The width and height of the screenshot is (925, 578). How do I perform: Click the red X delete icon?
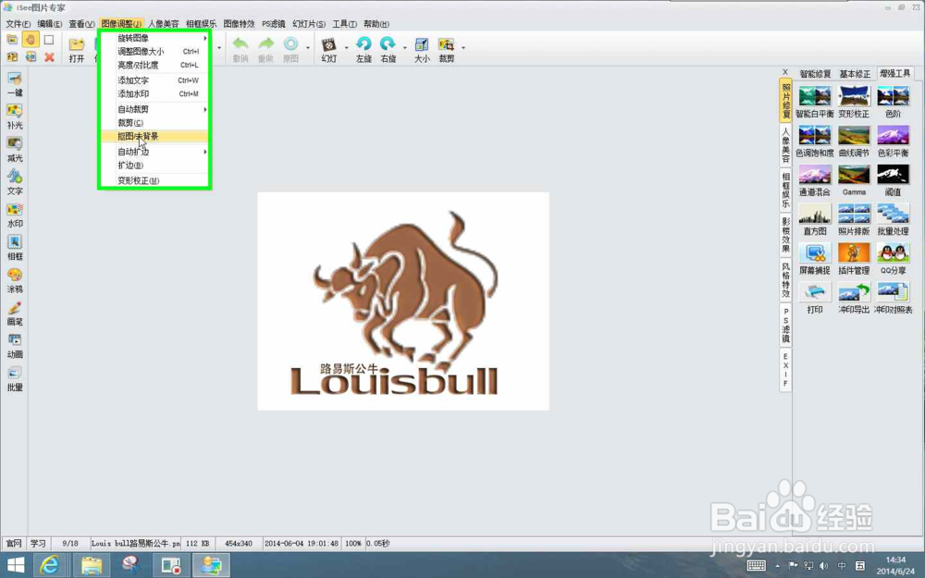point(49,56)
